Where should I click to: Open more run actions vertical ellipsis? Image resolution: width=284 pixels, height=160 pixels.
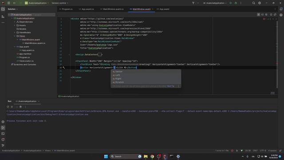pos(241,3)
